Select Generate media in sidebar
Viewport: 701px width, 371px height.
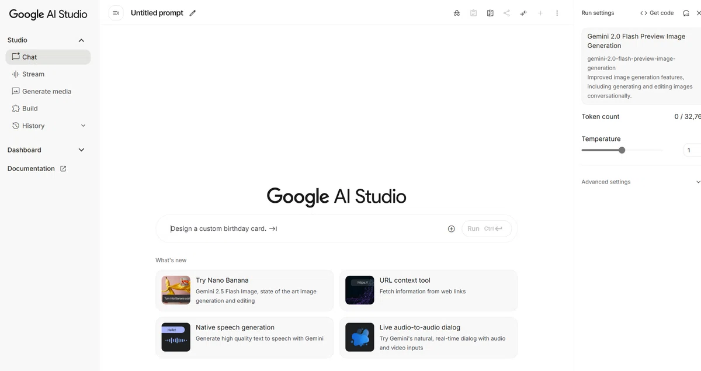[48, 91]
